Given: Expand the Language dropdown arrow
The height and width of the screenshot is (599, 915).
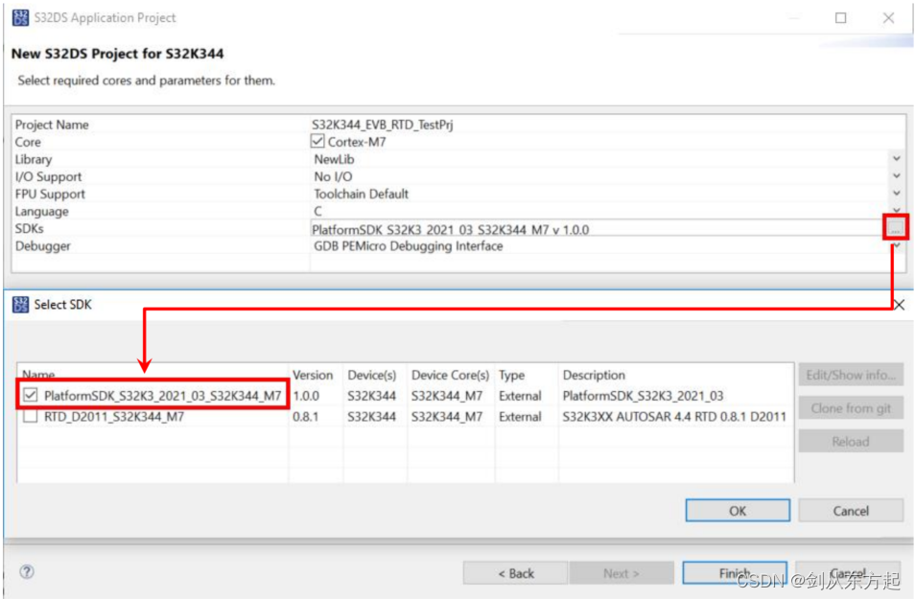Looking at the screenshot, I should click(x=897, y=210).
